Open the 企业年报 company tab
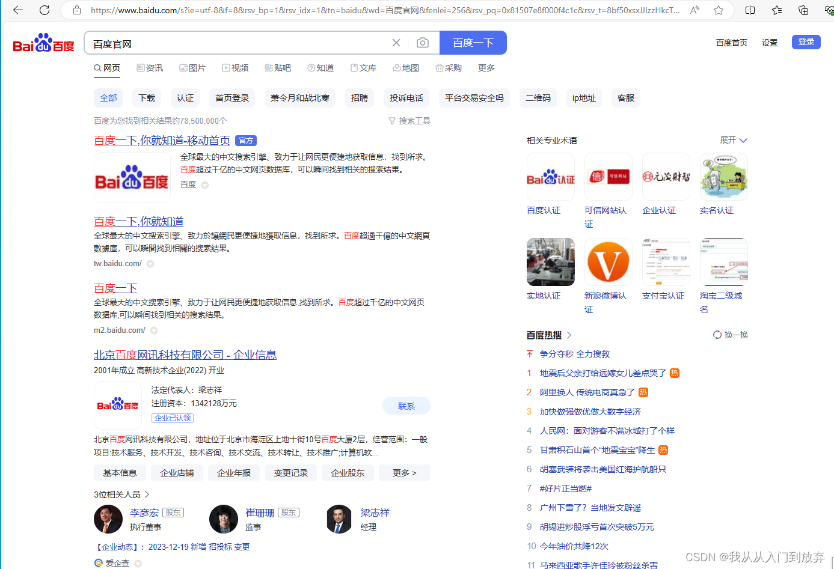The height and width of the screenshot is (569, 834). tap(234, 473)
